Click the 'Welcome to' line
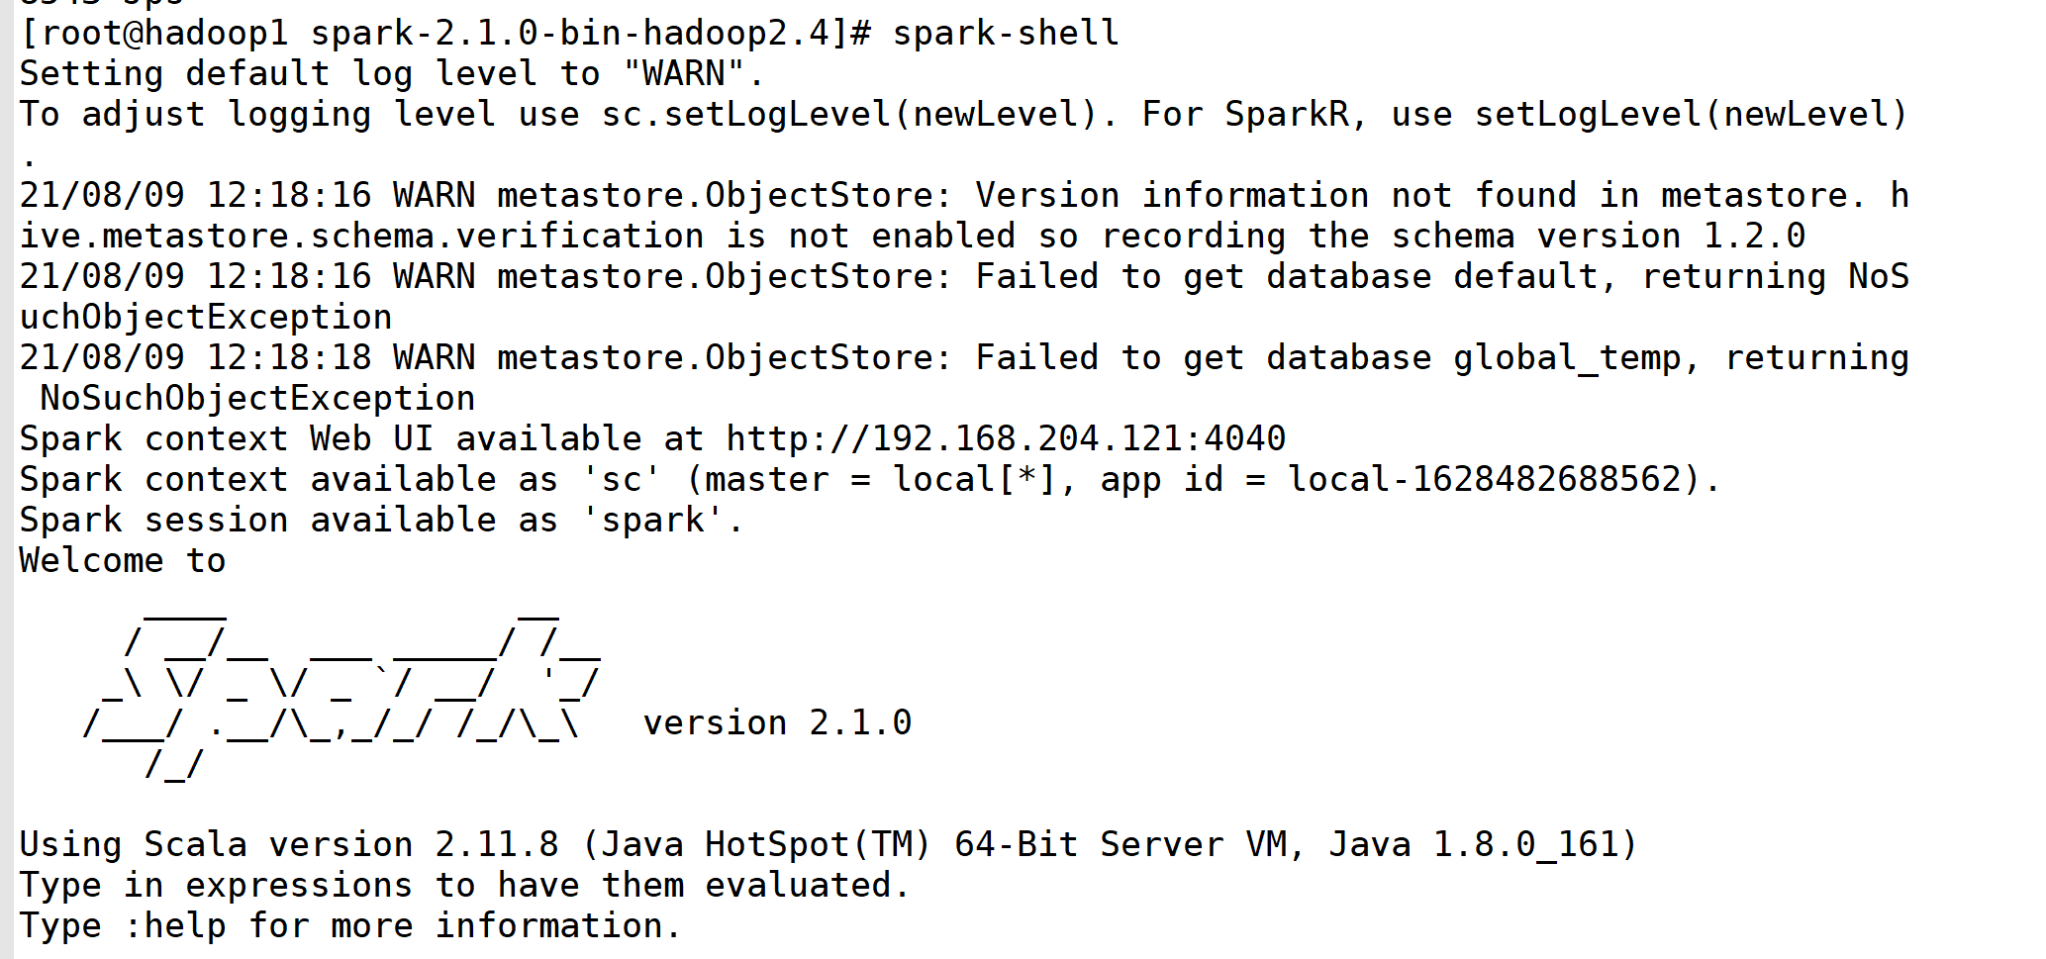Screen dimensions: 2046x959 (x=123, y=561)
